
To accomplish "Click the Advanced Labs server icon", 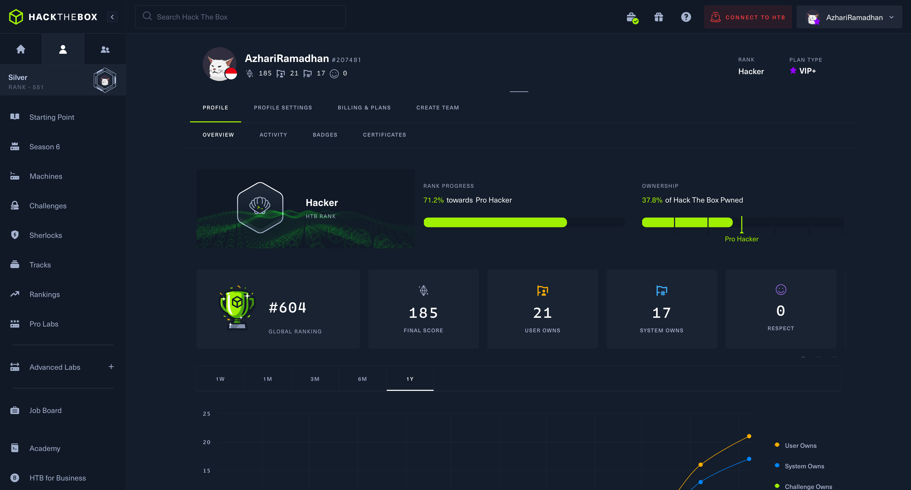I will (15, 367).
